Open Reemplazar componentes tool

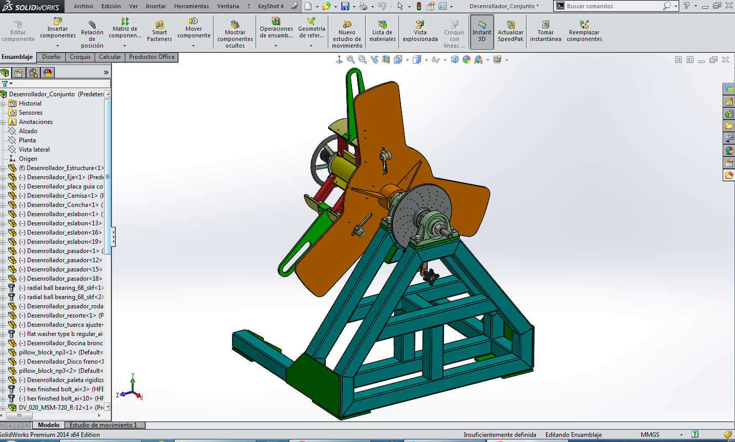click(x=584, y=31)
